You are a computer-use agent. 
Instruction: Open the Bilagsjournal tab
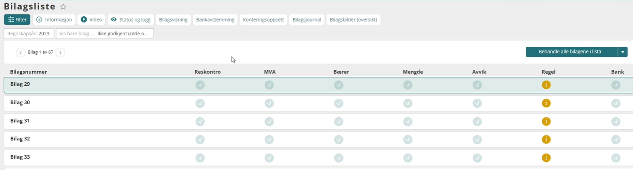307,19
